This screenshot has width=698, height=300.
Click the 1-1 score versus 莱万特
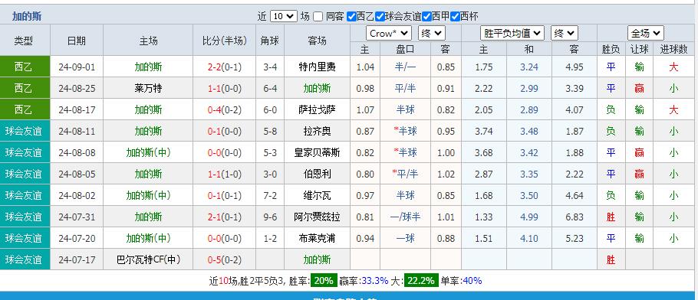215,89
